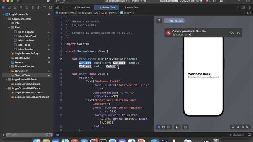The width and height of the screenshot is (253, 142).
Task: Switch to the ContentView tab
Action: (x=82, y=7)
